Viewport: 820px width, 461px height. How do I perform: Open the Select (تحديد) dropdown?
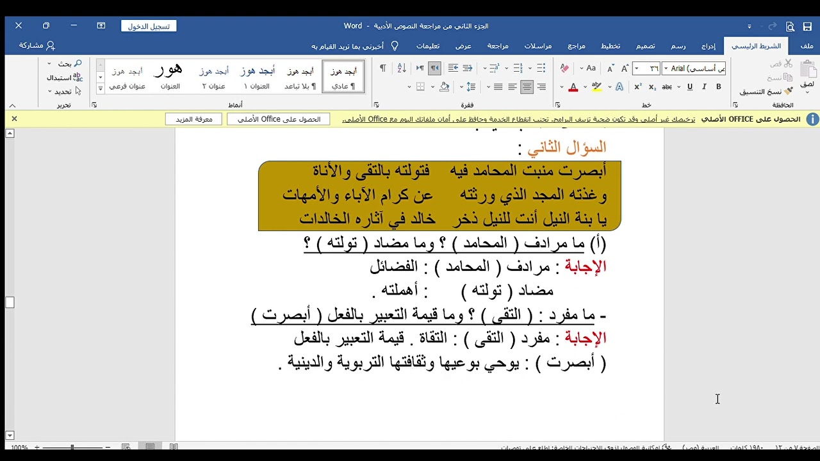point(65,92)
